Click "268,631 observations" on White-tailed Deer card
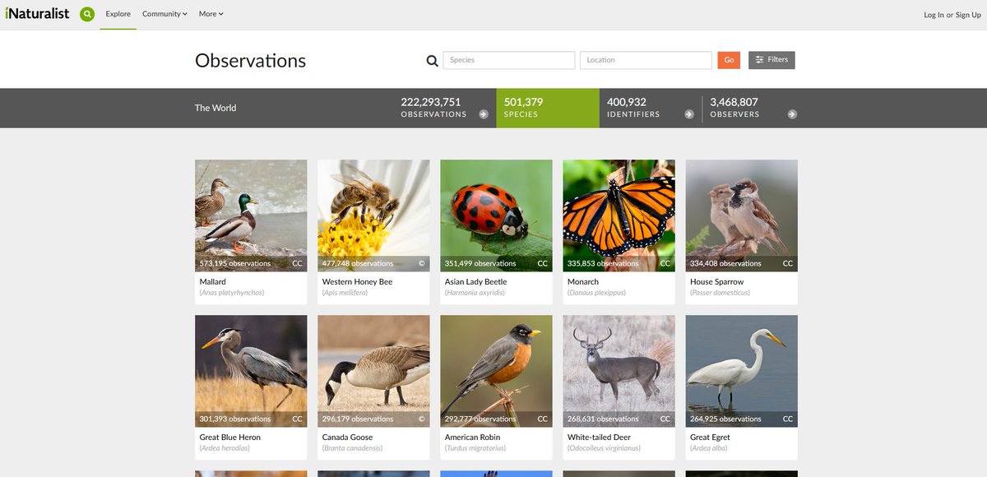 click(x=602, y=419)
